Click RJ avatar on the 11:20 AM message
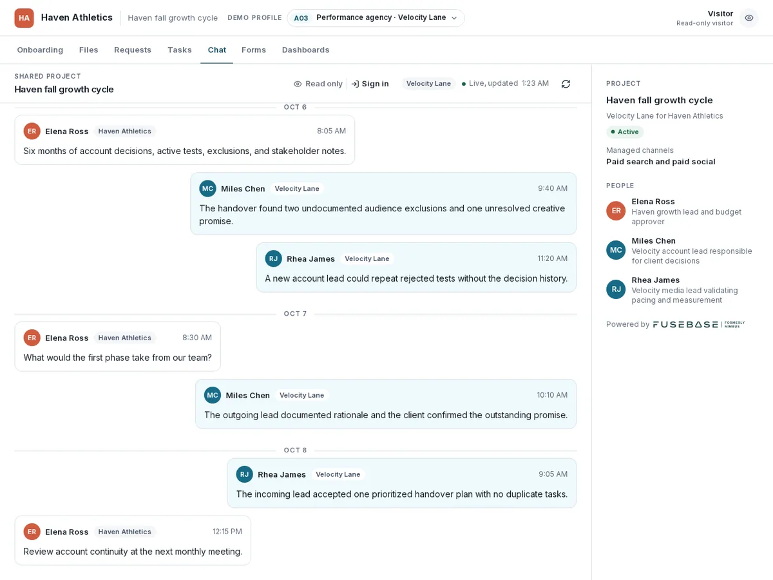 coord(273,258)
